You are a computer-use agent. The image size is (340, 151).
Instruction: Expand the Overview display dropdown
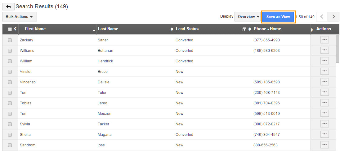coord(248,17)
